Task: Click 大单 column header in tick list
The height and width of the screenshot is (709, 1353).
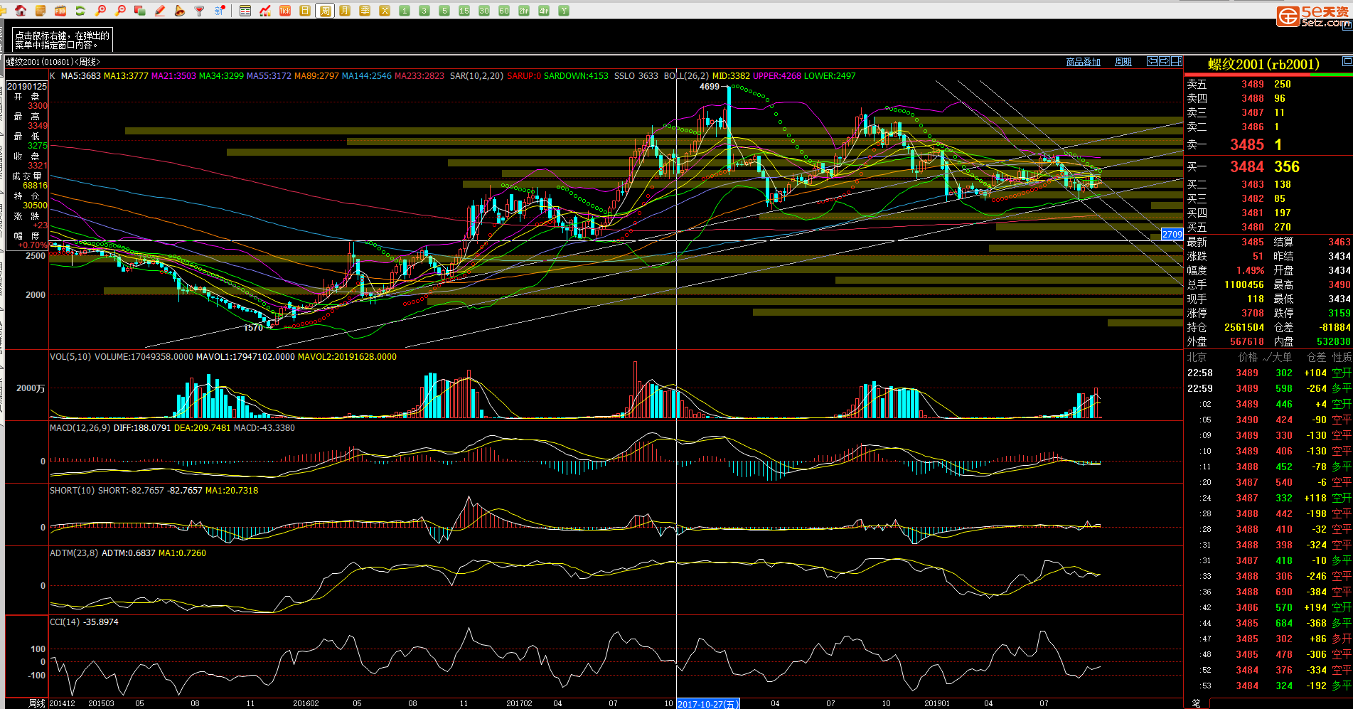Action: [x=1282, y=357]
